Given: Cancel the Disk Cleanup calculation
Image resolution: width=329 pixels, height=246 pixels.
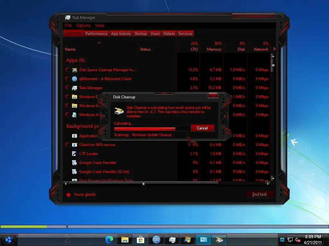Looking at the screenshot, I should click(202, 128).
